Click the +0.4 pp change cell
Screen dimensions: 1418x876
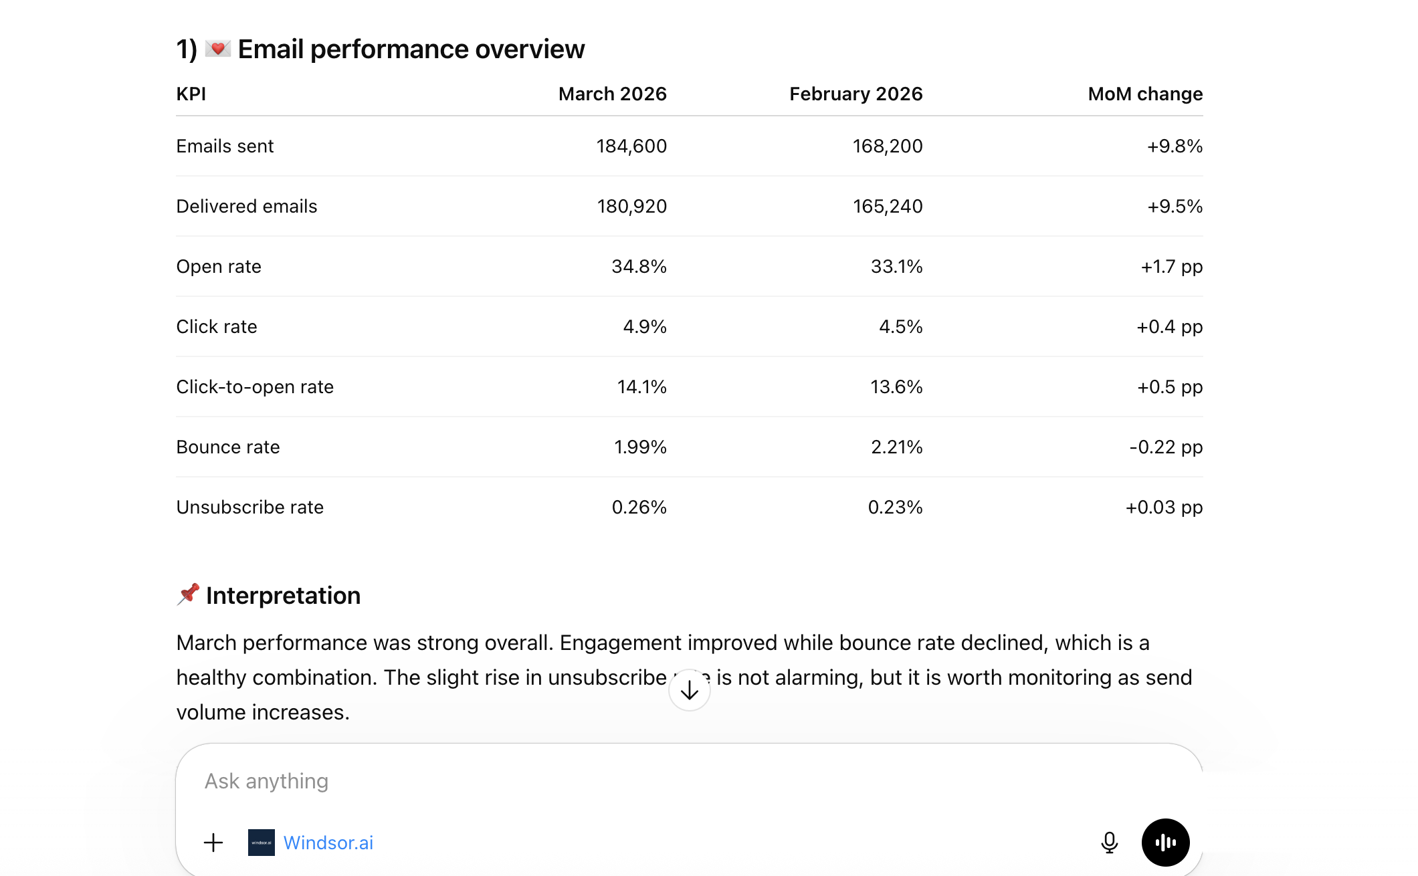[x=1169, y=326]
